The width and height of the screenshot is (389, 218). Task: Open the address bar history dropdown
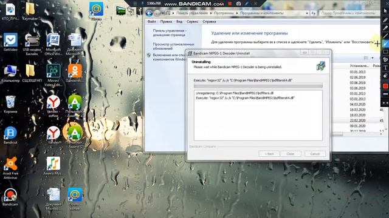pos(307,13)
